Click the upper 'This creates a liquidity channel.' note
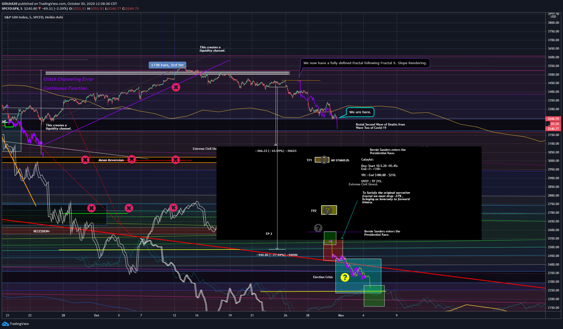The image size is (563, 329). [212, 49]
